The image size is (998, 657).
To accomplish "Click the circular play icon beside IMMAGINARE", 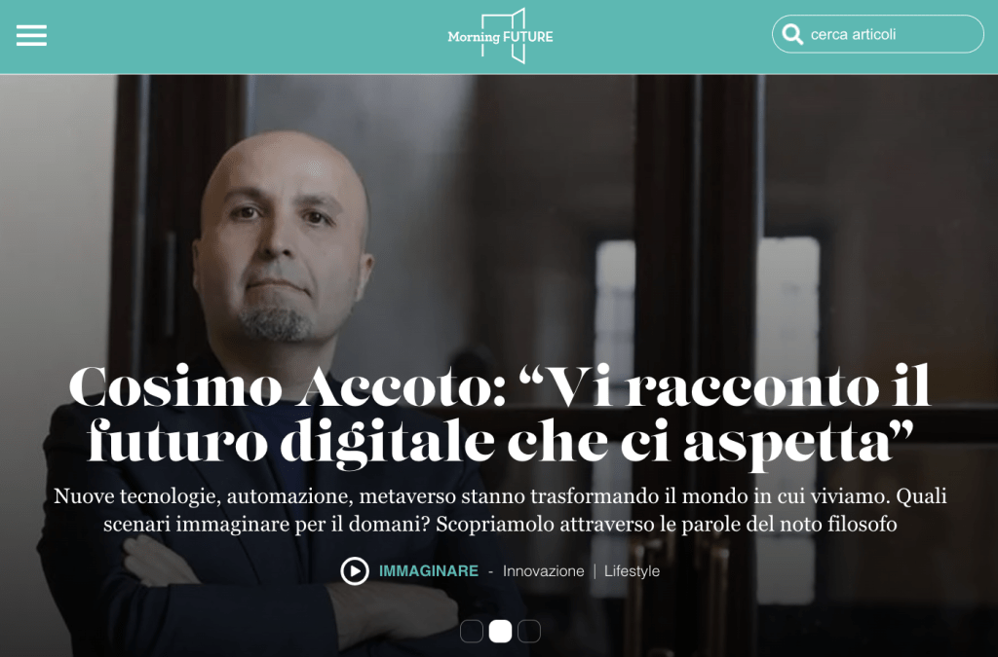I will click(x=355, y=570).
